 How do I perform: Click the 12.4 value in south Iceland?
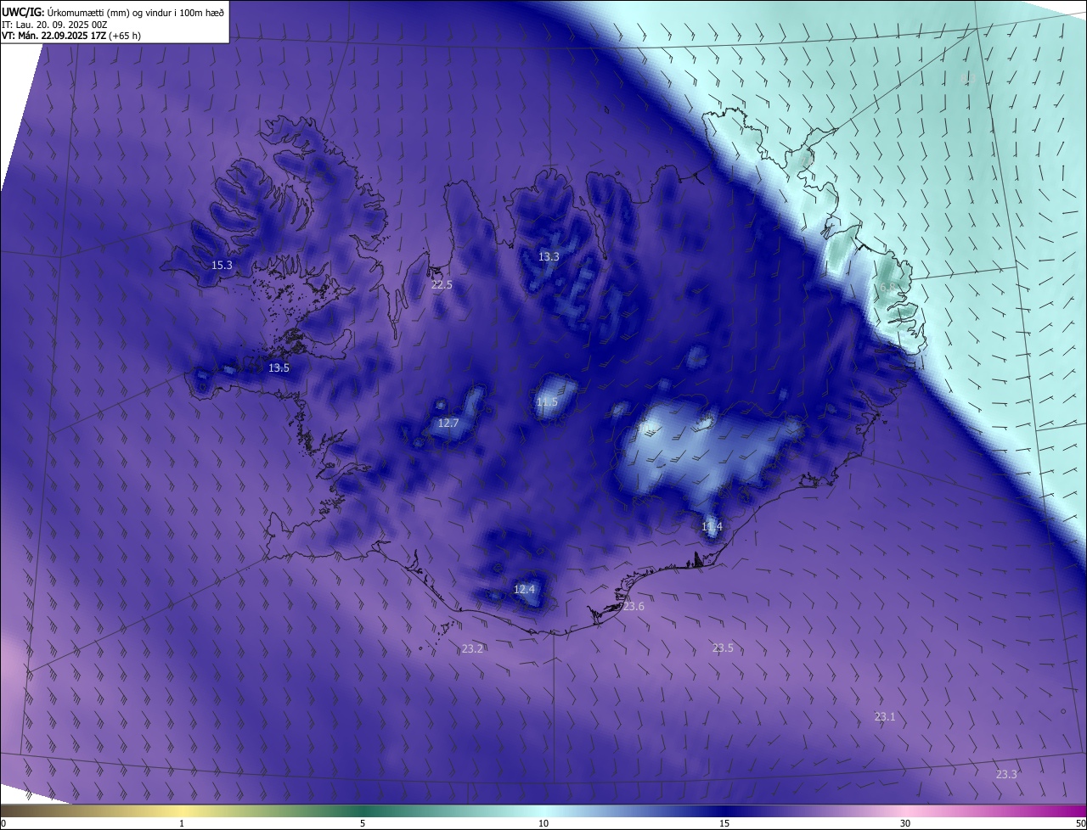[524, 589]
